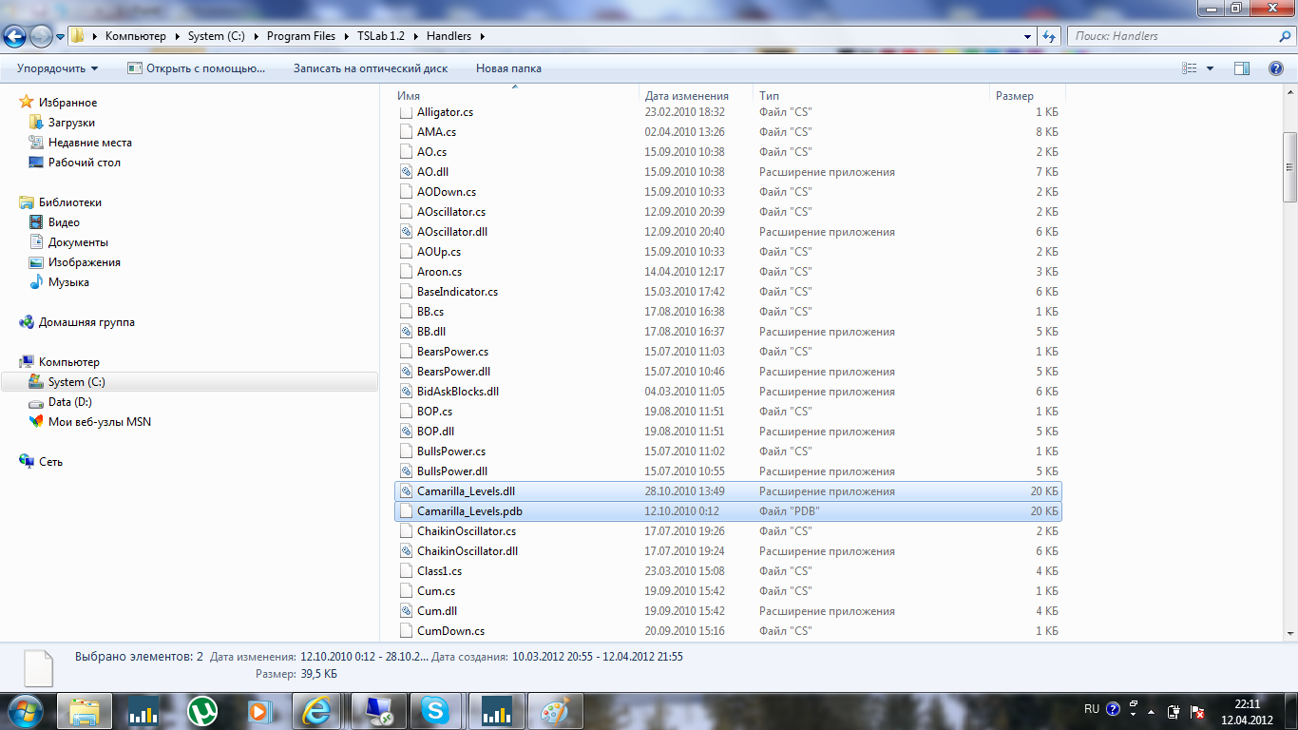Image resolution: width=1298 pixels, height=730 pixels.
Task: Sort by the Имя column header
Action: click(x=517, y=96)
